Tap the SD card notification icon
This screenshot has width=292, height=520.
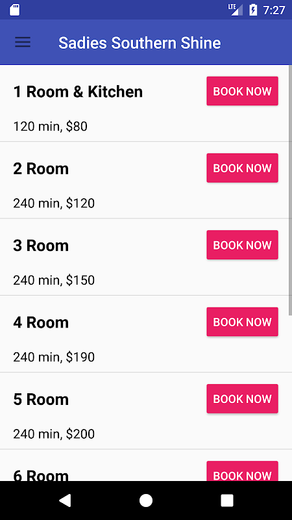pos(14,10)
